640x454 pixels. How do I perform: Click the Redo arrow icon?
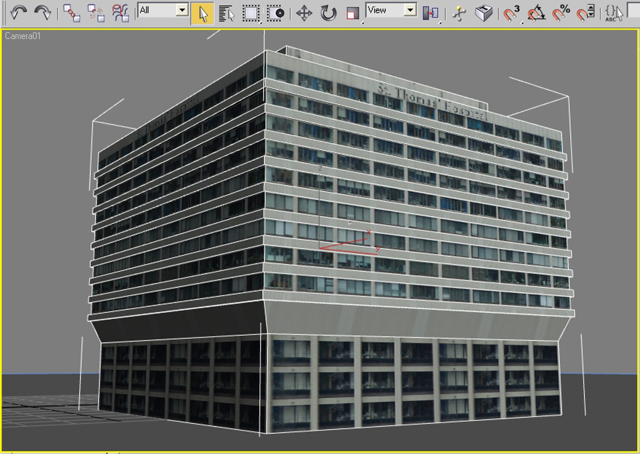click(x=42, y=13)
